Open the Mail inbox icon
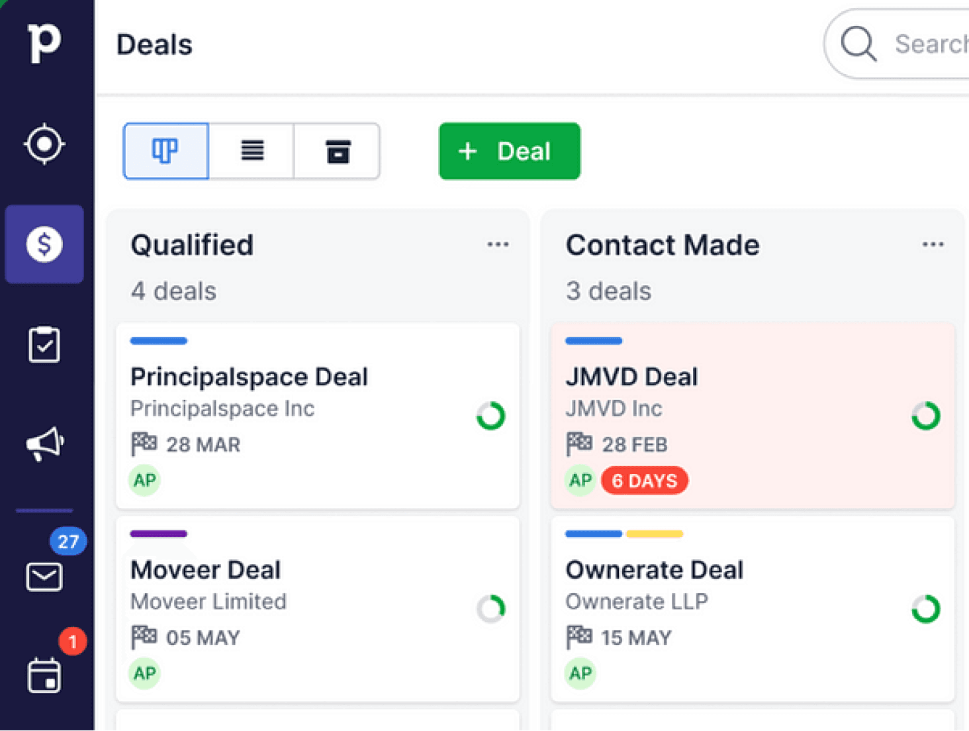 coord(44,577)
